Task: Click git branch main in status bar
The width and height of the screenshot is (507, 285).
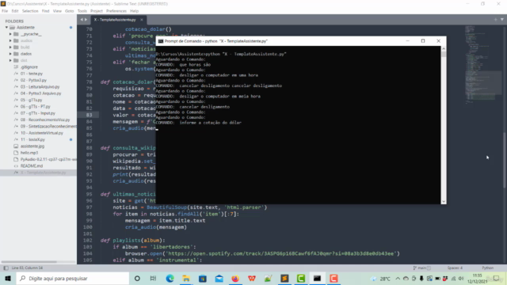Action: tap(421, 268)
